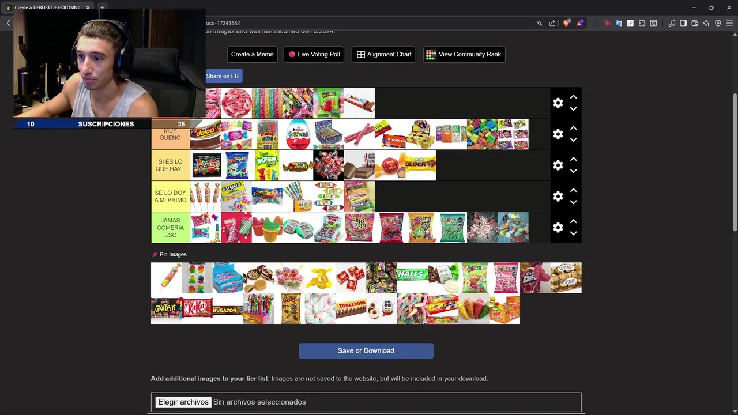The height and width of the screenshot is (415, 738).
Task: Open the Leo AI sparkle icon
Action: pyautogui.click(x=706, y=23)
